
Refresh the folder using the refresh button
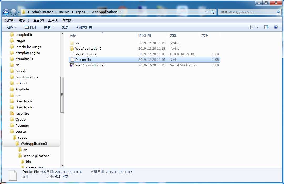click(x=213, y=12)
